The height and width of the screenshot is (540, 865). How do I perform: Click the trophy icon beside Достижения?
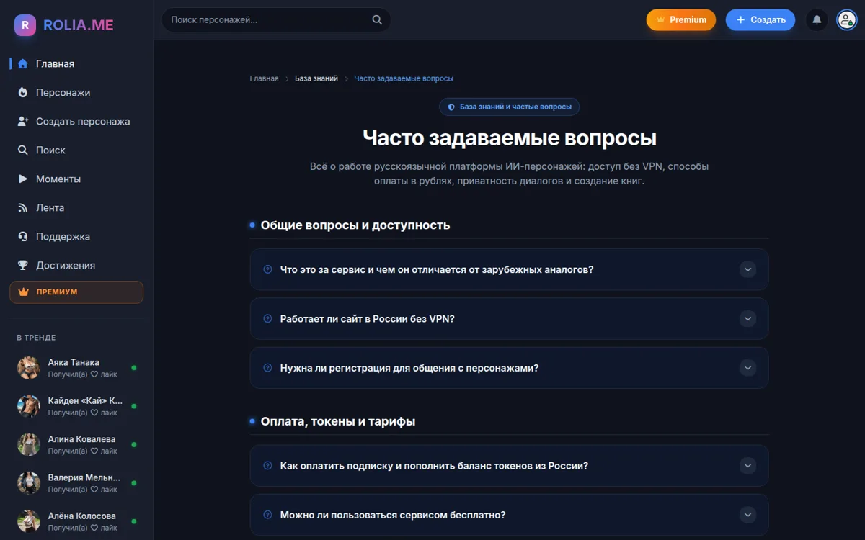pos(22,265)
